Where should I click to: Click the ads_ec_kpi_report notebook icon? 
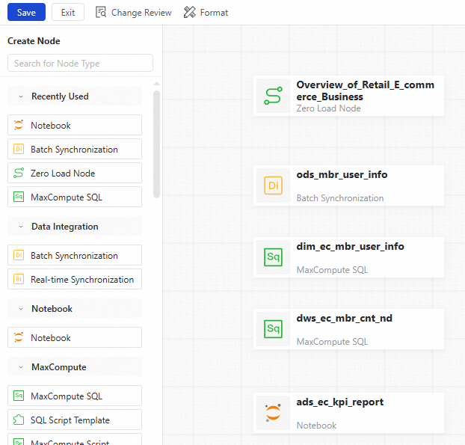pyautogui.click(x=273, y=413)
